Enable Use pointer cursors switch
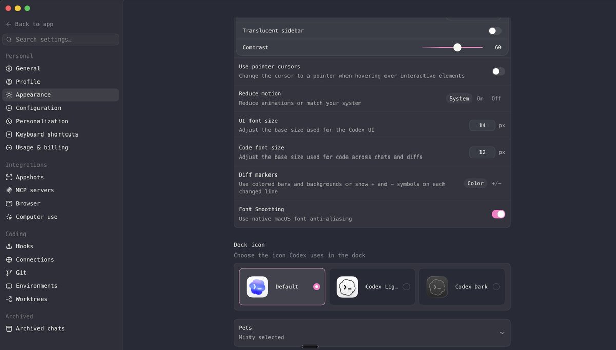616x350 pixels. tap(498, 71)
